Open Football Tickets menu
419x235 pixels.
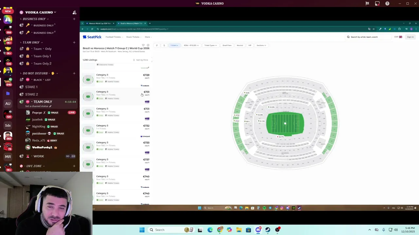pos(114,37)
